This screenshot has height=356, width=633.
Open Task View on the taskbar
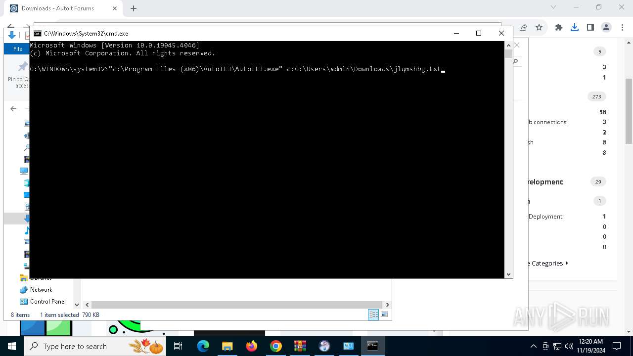click(x=179, y=346)
